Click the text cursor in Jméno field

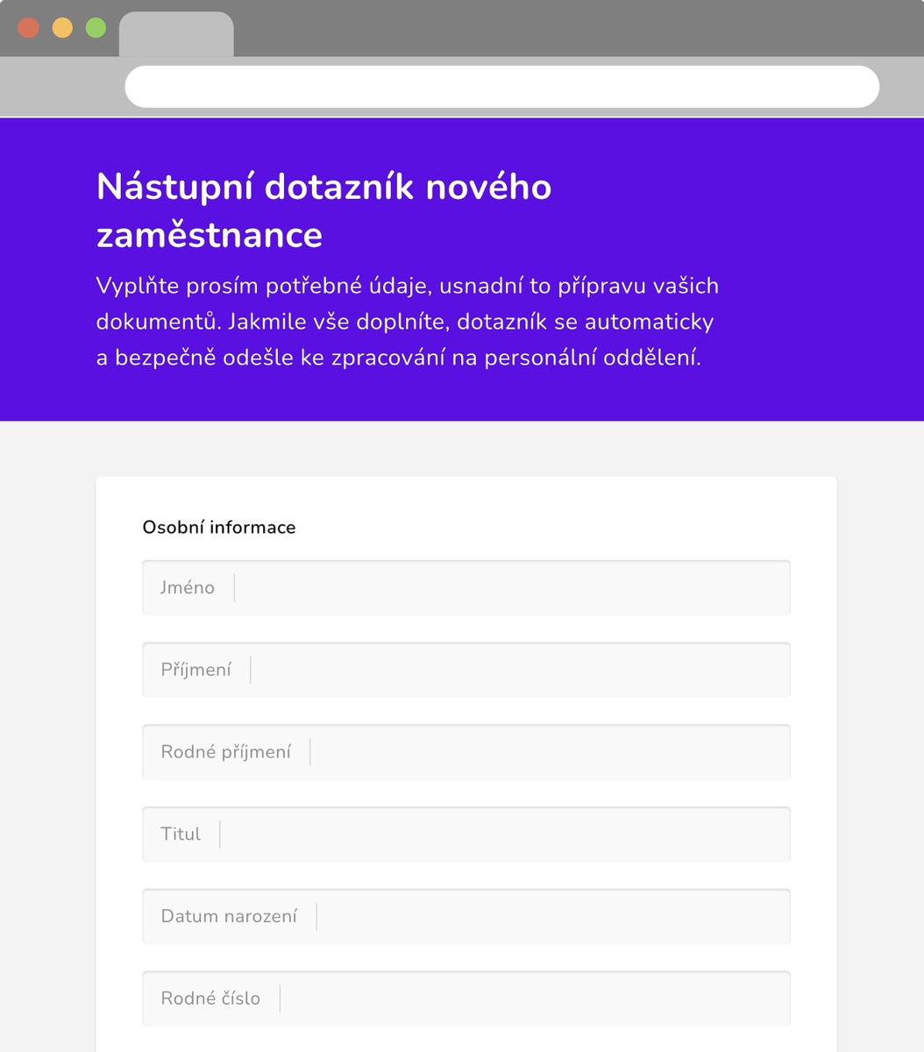pos(234,587)
